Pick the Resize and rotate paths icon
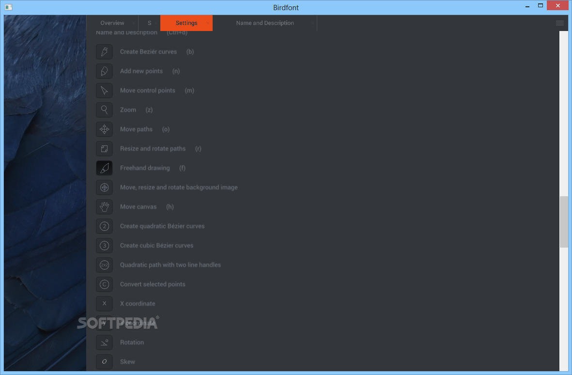This screenshot has width=572, height=375. click(104, 148)
